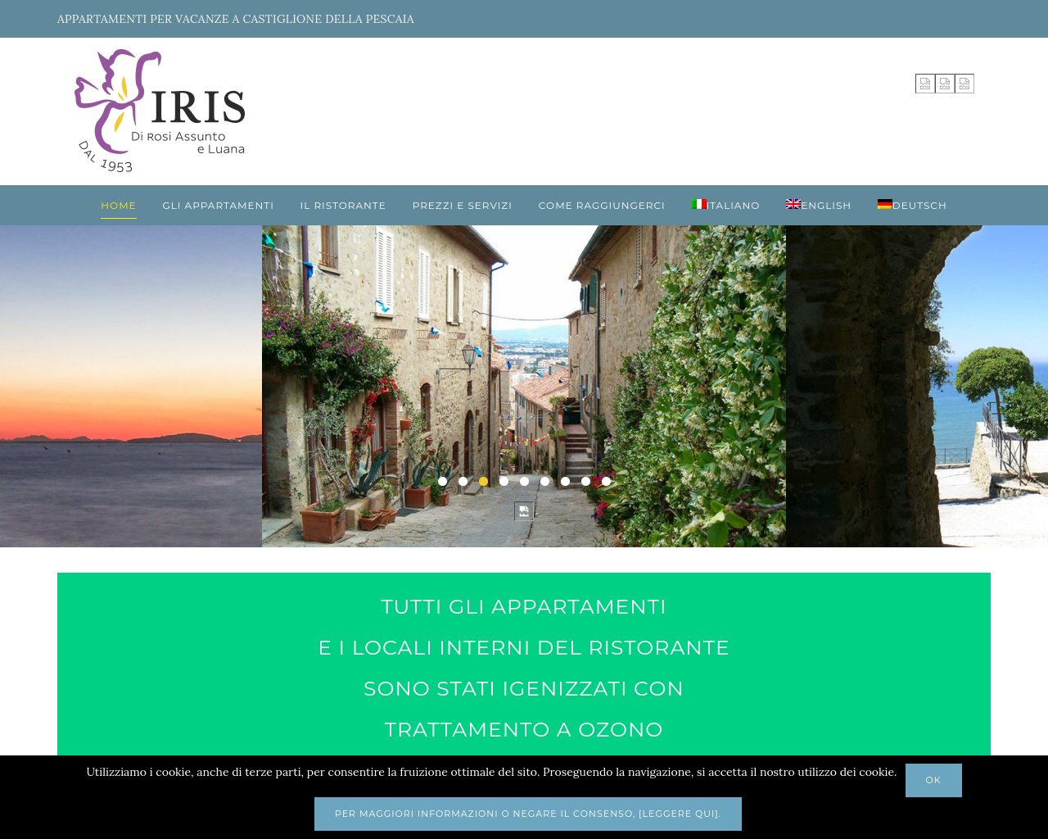Select the fifth slideshow dot
Image resolution: width=1048 pixels, height=839 pixels.
(x=524, y=481)
